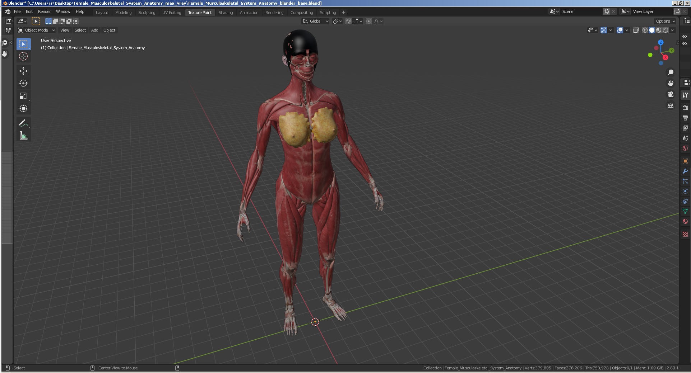The height and width of the screenshot is (373, 691).
Task: Open the viewport Add menu
Action: click(94, 30)
